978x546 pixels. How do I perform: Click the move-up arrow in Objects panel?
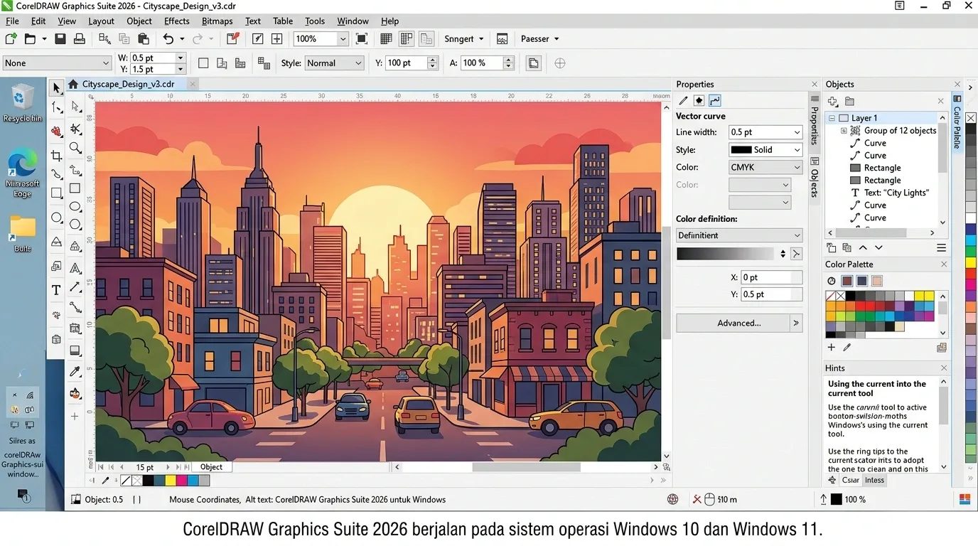click(x=863, y=247)
